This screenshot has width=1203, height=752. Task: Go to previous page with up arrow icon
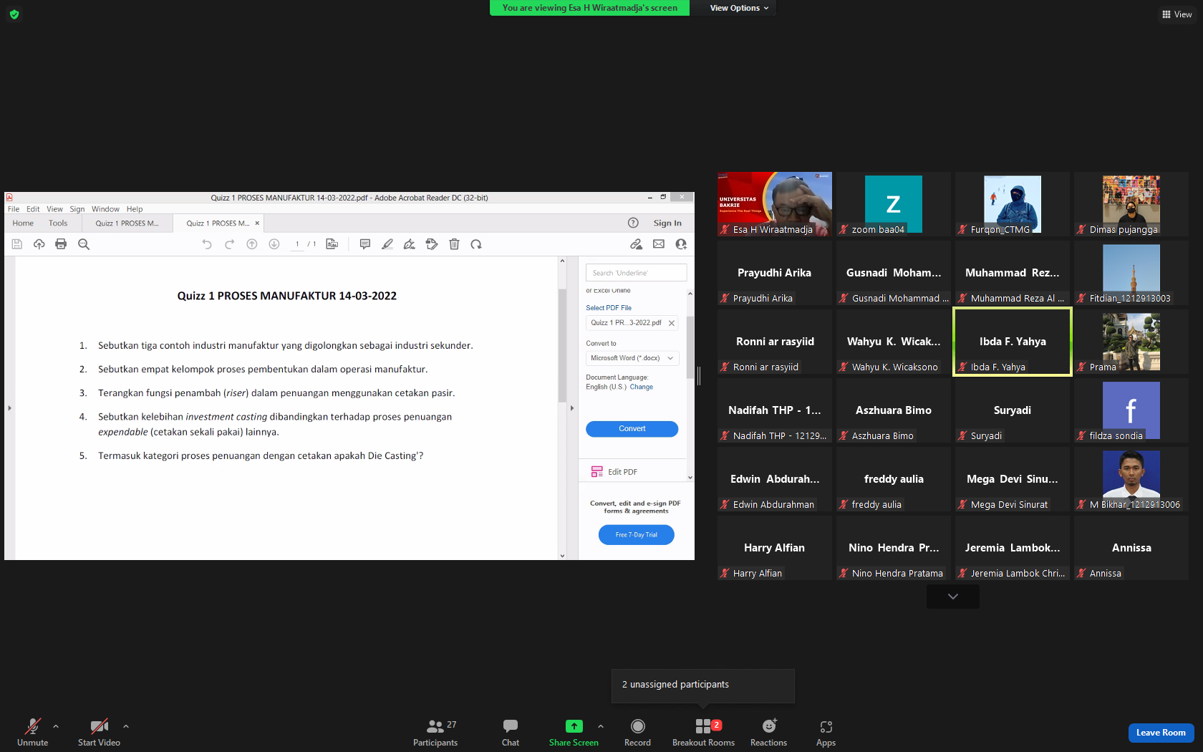pyautogui.click(x=252, y=244)
